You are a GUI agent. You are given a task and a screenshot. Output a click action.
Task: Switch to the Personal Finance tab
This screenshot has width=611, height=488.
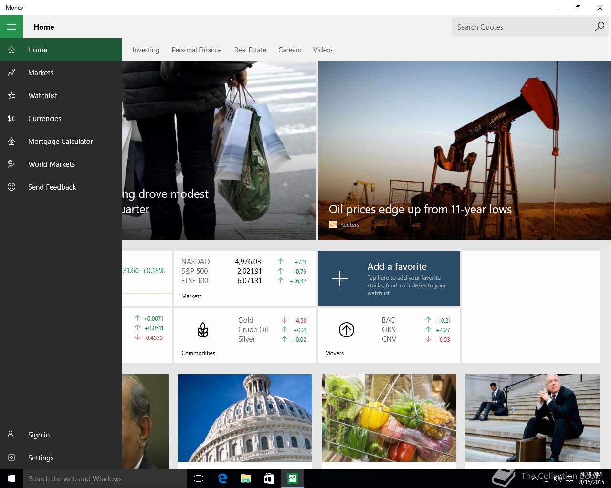pos(196,50)
